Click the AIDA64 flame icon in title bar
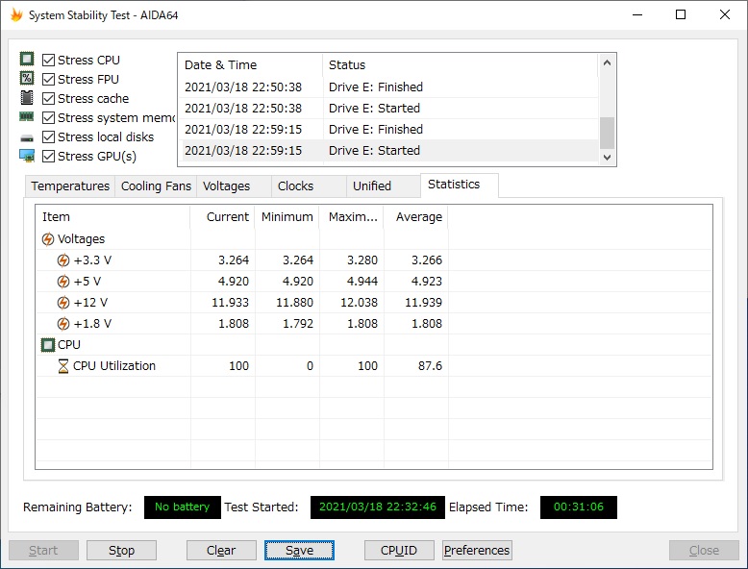 pyautogui.click(x=16, y=15)
